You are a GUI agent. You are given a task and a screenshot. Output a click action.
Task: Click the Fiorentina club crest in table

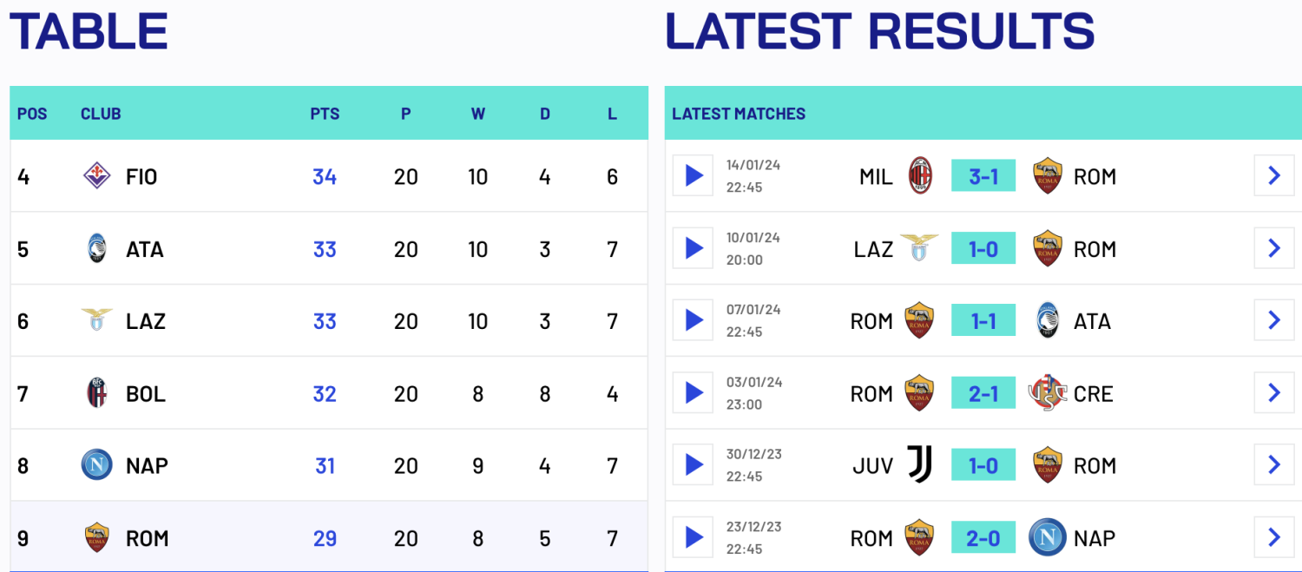point(96,176)
